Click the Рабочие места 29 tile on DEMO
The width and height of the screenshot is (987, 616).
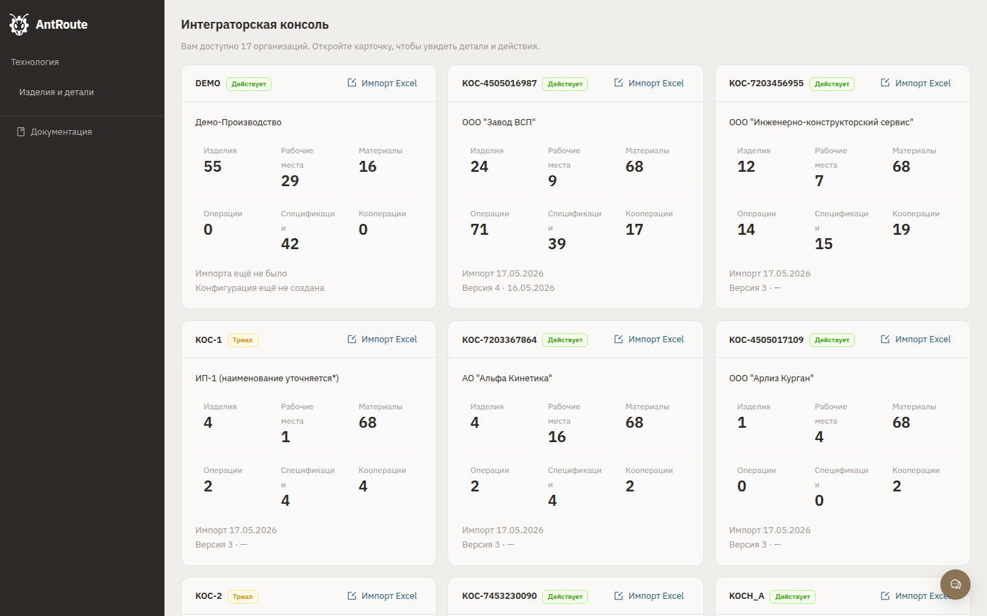coord(308,166)
